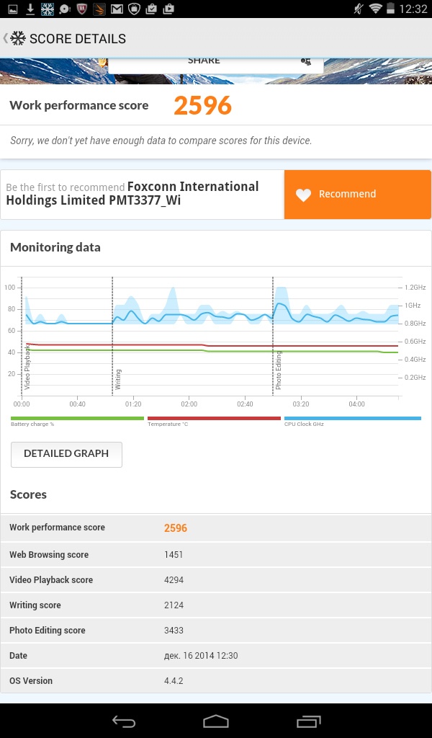Tap the Foxconn PMT3377_Wi device name
This screenshot has height=738, width=432.
tap(132, 193)
